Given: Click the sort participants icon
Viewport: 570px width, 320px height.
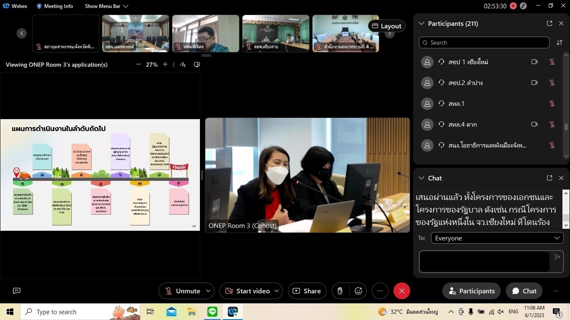Looking at the screenshot, I should tap(559, 42).
